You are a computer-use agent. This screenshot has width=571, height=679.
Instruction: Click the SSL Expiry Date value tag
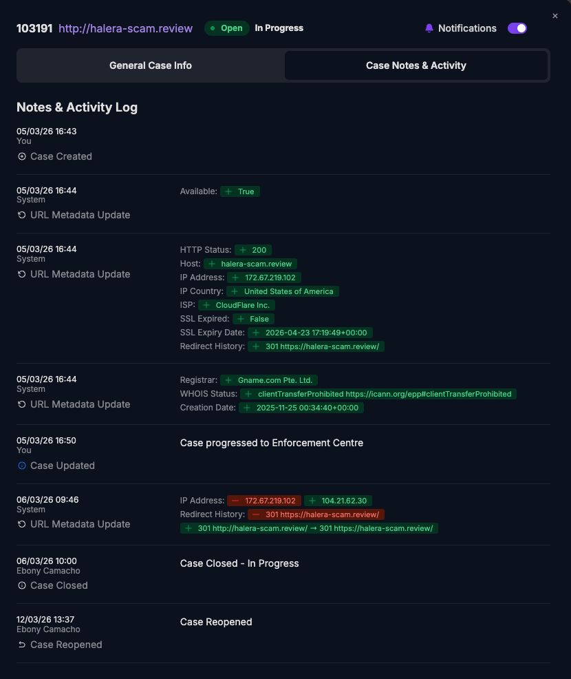(310, 333)
